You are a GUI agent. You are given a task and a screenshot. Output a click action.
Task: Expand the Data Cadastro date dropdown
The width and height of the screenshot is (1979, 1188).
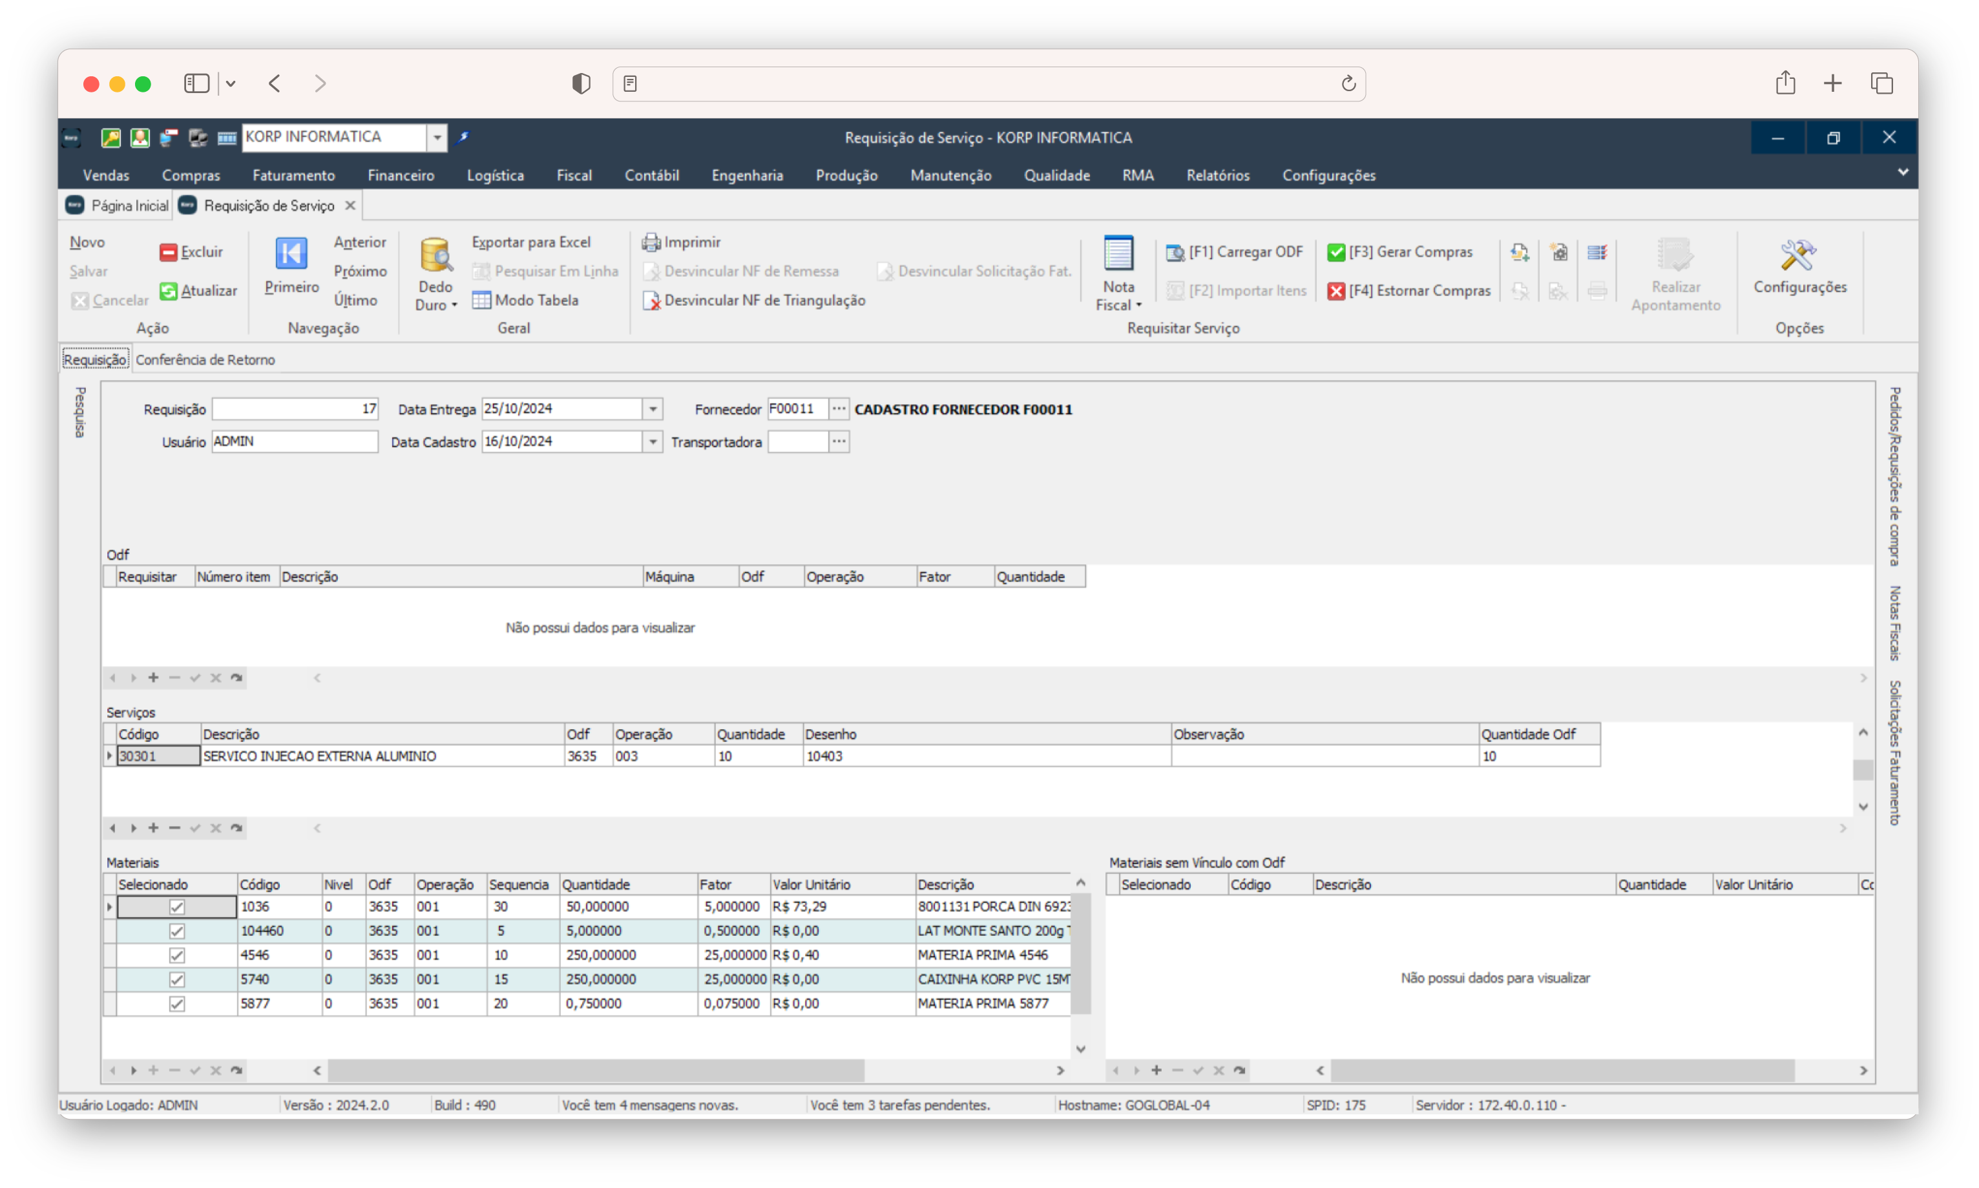pos(653,442)
